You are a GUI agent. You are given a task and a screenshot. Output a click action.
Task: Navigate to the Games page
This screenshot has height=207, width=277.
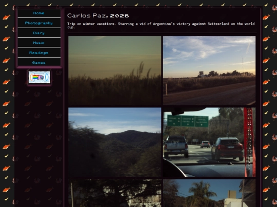point(39,62)
